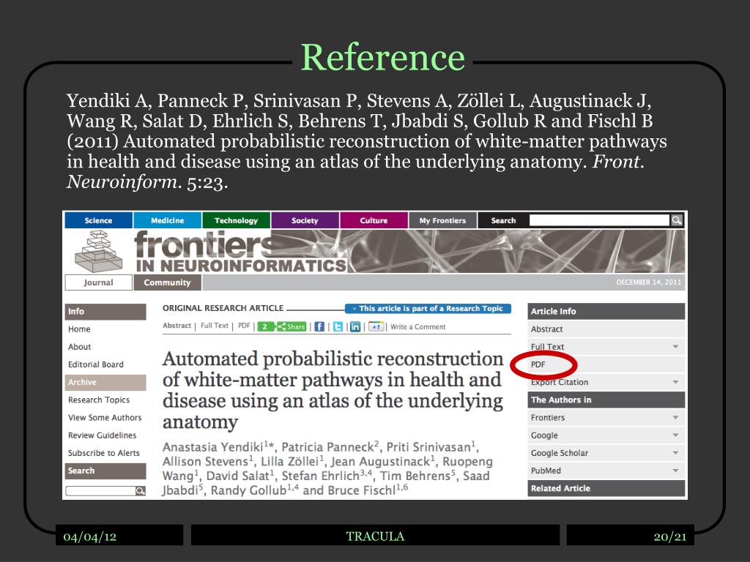Click author name Bruce Fischl
Image resolution: width=750 pixels, height=562 pixels.
(x=361, y=490)
